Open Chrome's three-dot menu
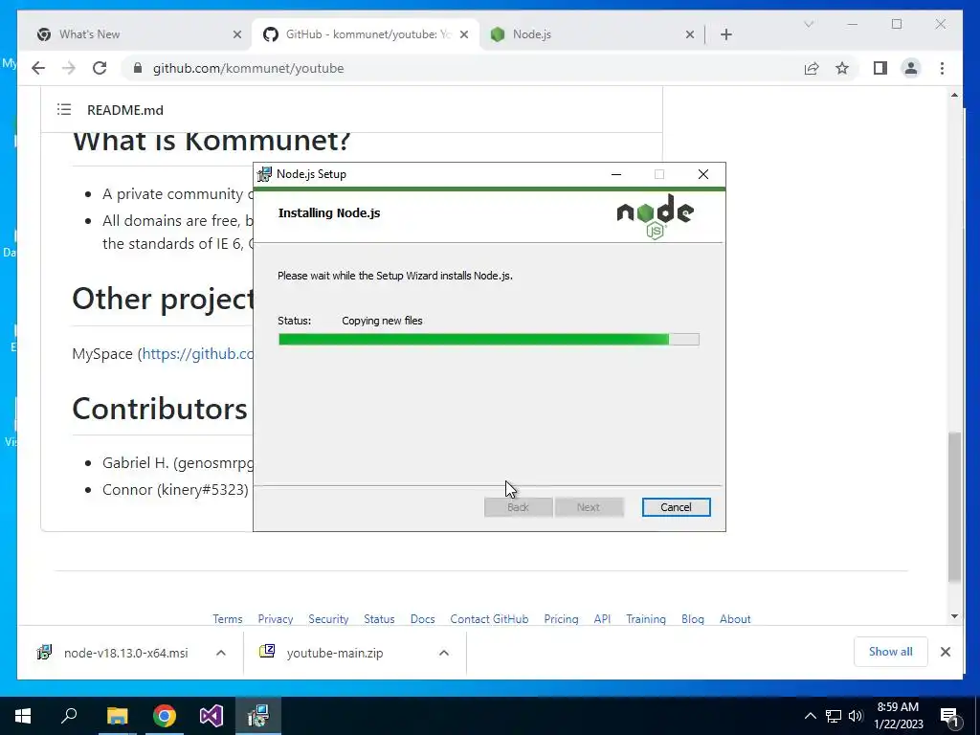This screenshot has height=735, width=980. click(942, 68)
